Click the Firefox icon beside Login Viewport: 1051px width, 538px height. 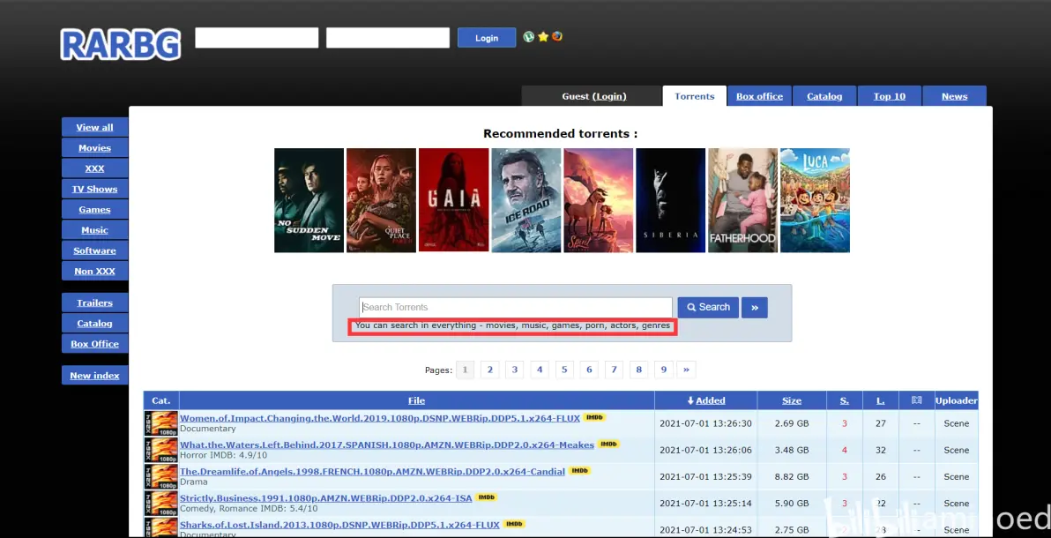pos(557,37)
